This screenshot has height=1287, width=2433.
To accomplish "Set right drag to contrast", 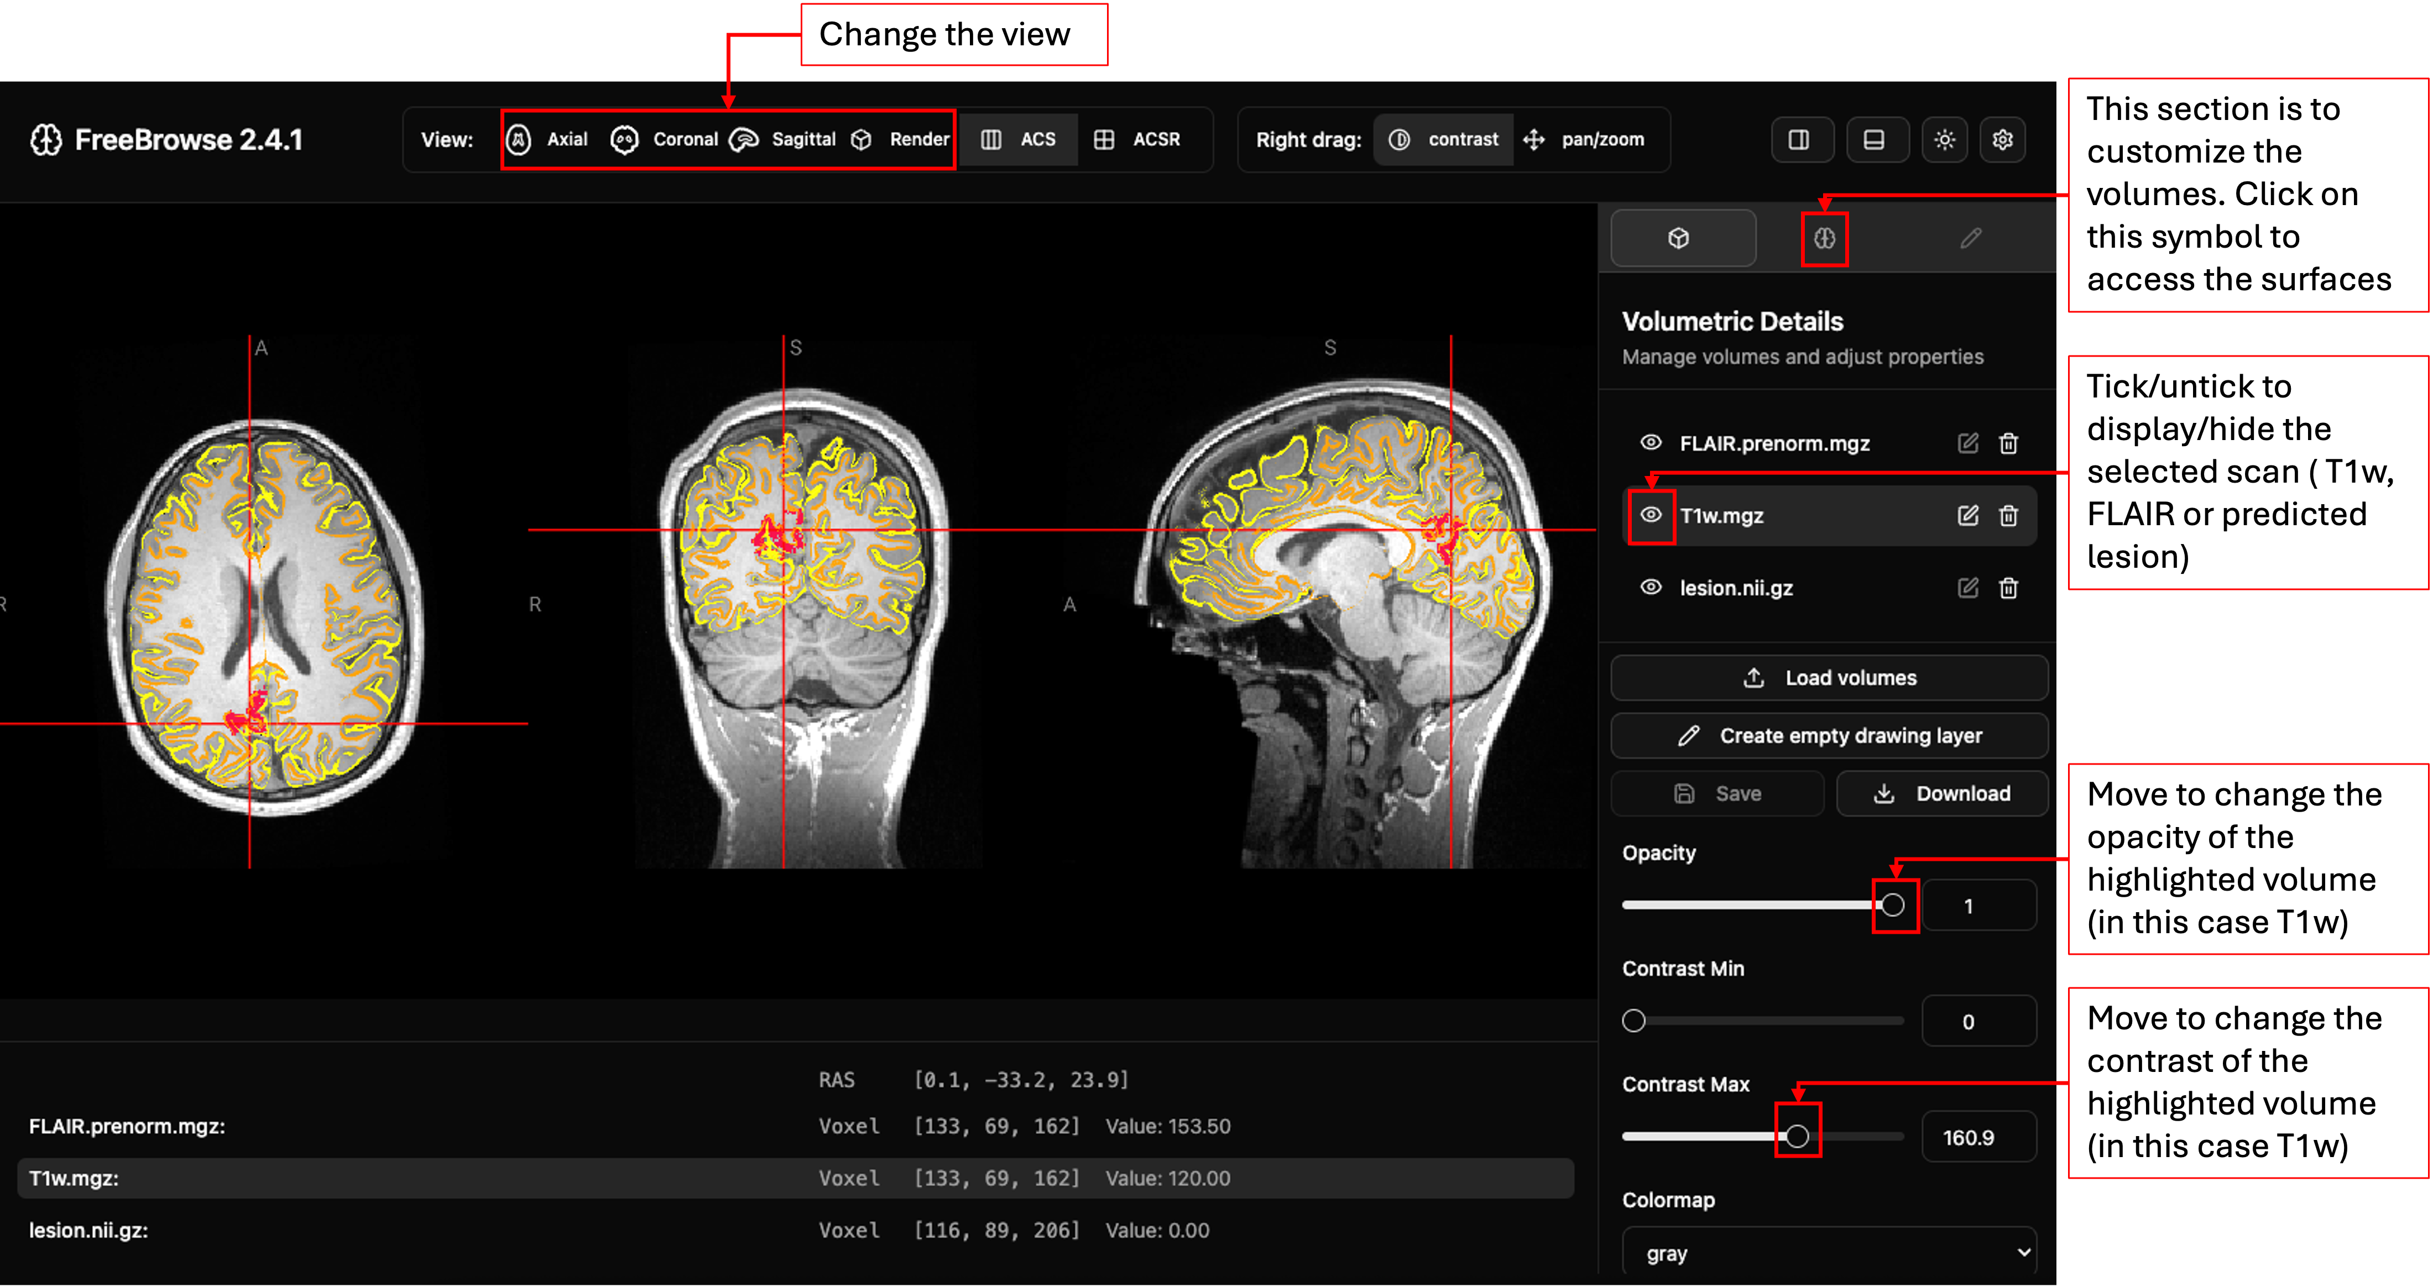I will tap(1443, 140).
